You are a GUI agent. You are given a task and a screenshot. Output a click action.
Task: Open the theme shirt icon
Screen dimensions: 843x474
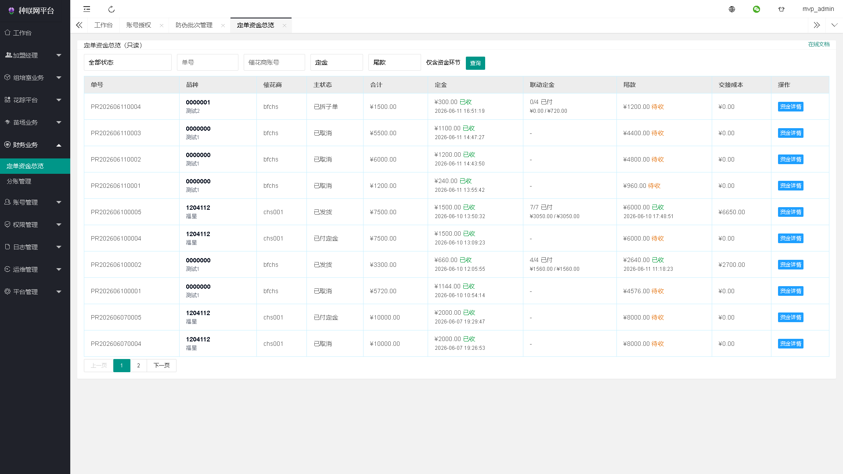[782, 9]
